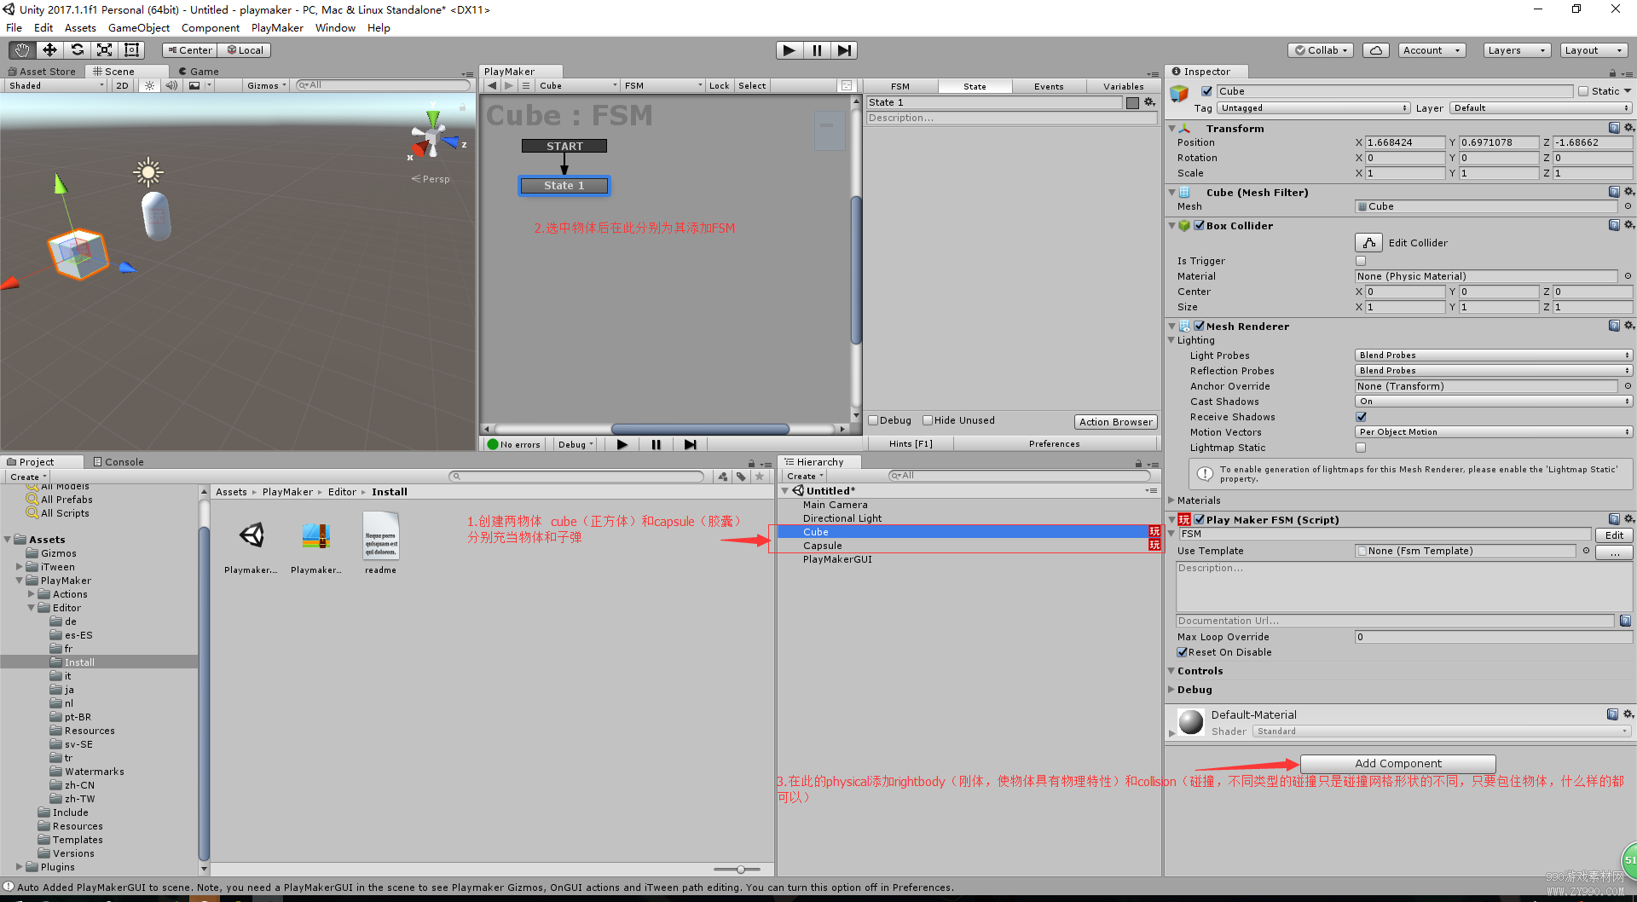Screen dimensions: 1637x902
Task: Open PlayMaker recent FSM list icon
Action: (x=526, y=85)
